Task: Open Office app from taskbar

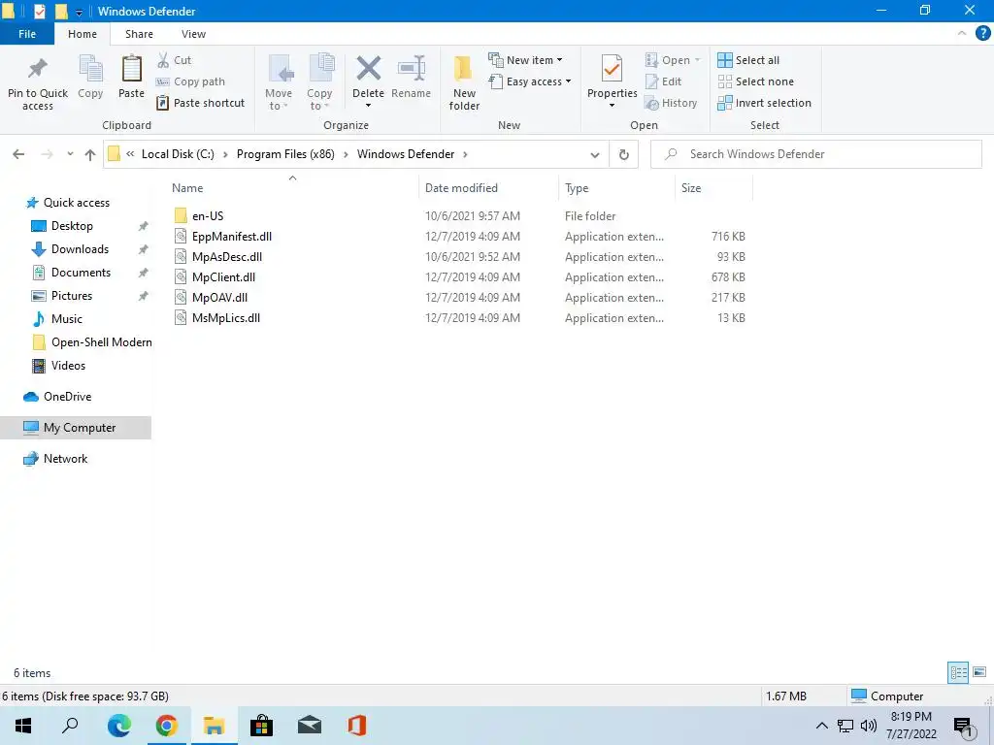Action: [x=357, y=726]
